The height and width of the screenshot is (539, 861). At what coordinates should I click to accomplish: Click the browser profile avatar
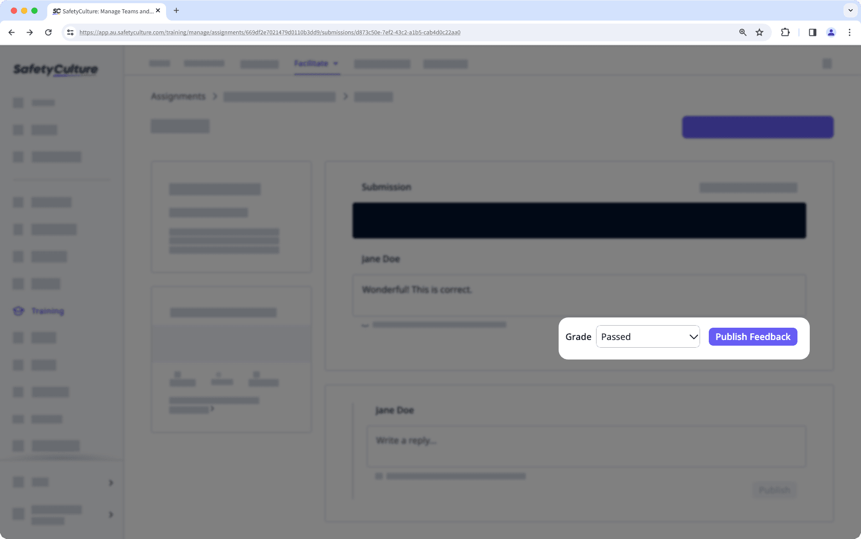pos(831,32)
